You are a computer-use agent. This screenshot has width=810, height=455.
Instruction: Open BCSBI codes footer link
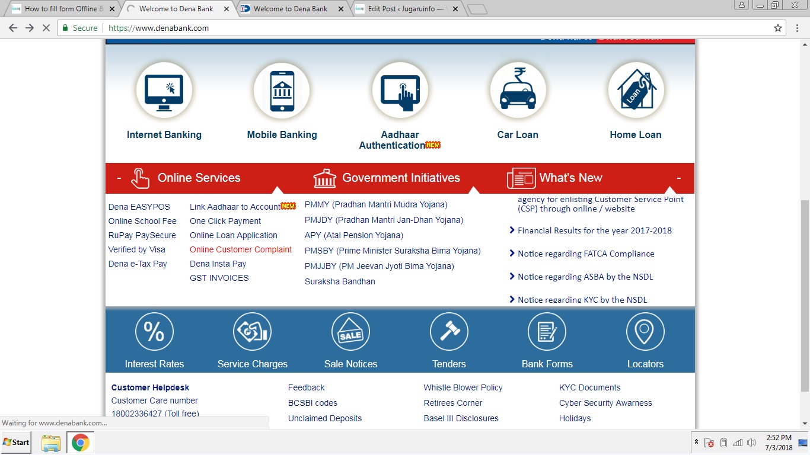(312, 403)
